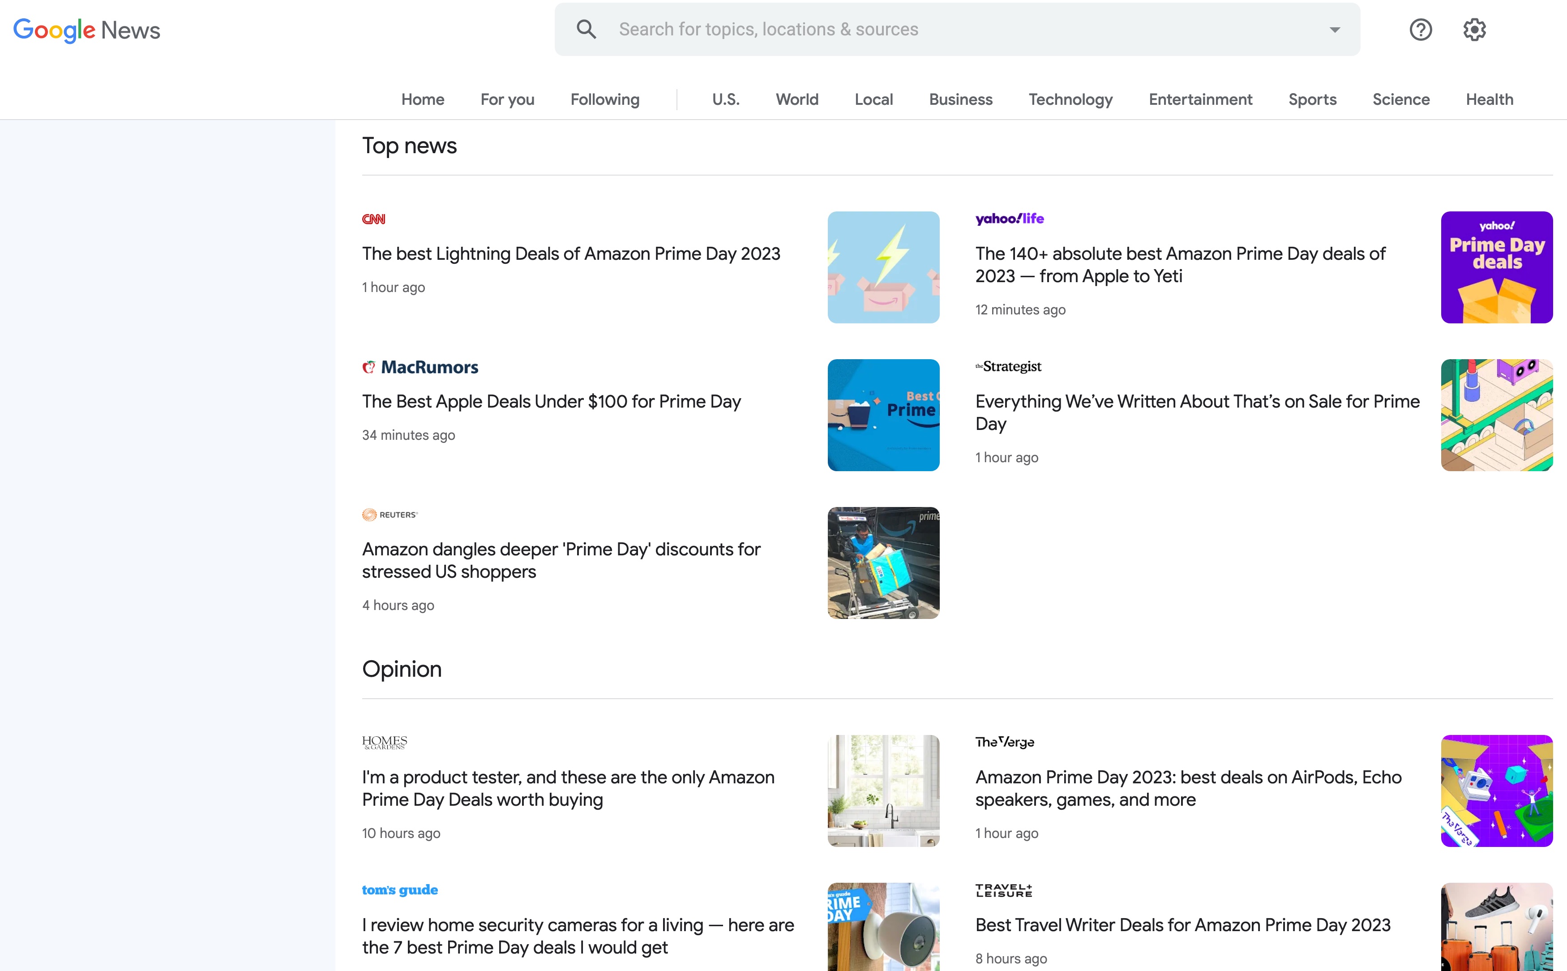The width and height of the screenshot is (1567, 971).
Task: Switch to the Home tab
Action: pyautogui.click(x=422, y=99)
